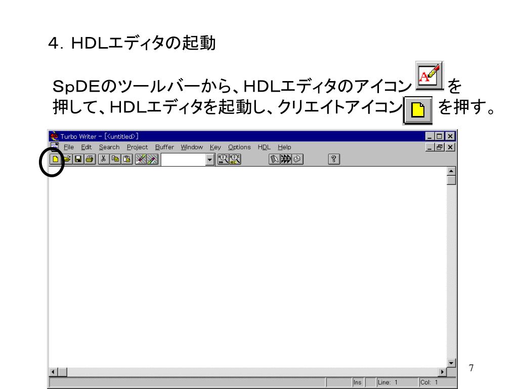Click the ERR next-error toolbar icon
The width and height of the screenshot is (518, 389).
click(286, 160)
